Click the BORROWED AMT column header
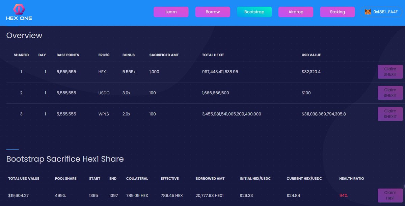 (210, 179)
